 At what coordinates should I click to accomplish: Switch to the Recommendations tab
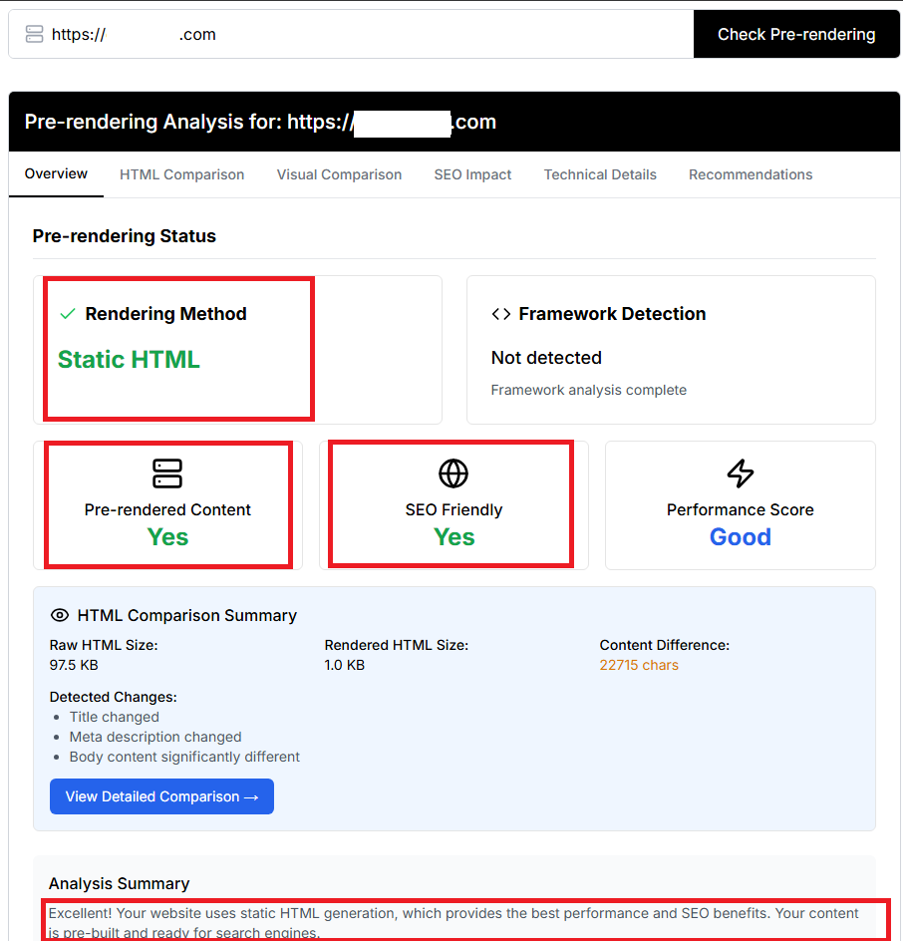click(x=751, y=174)
